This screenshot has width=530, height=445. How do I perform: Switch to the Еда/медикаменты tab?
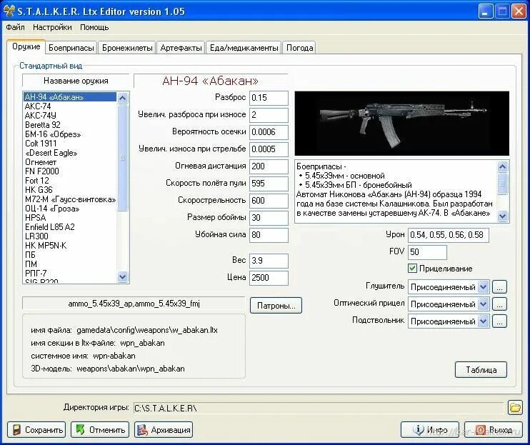tap(244, 48)
